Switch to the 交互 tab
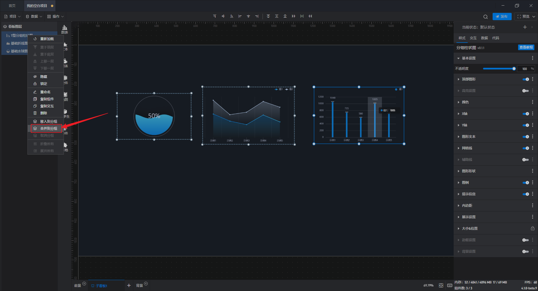 [x=473, y=38]
